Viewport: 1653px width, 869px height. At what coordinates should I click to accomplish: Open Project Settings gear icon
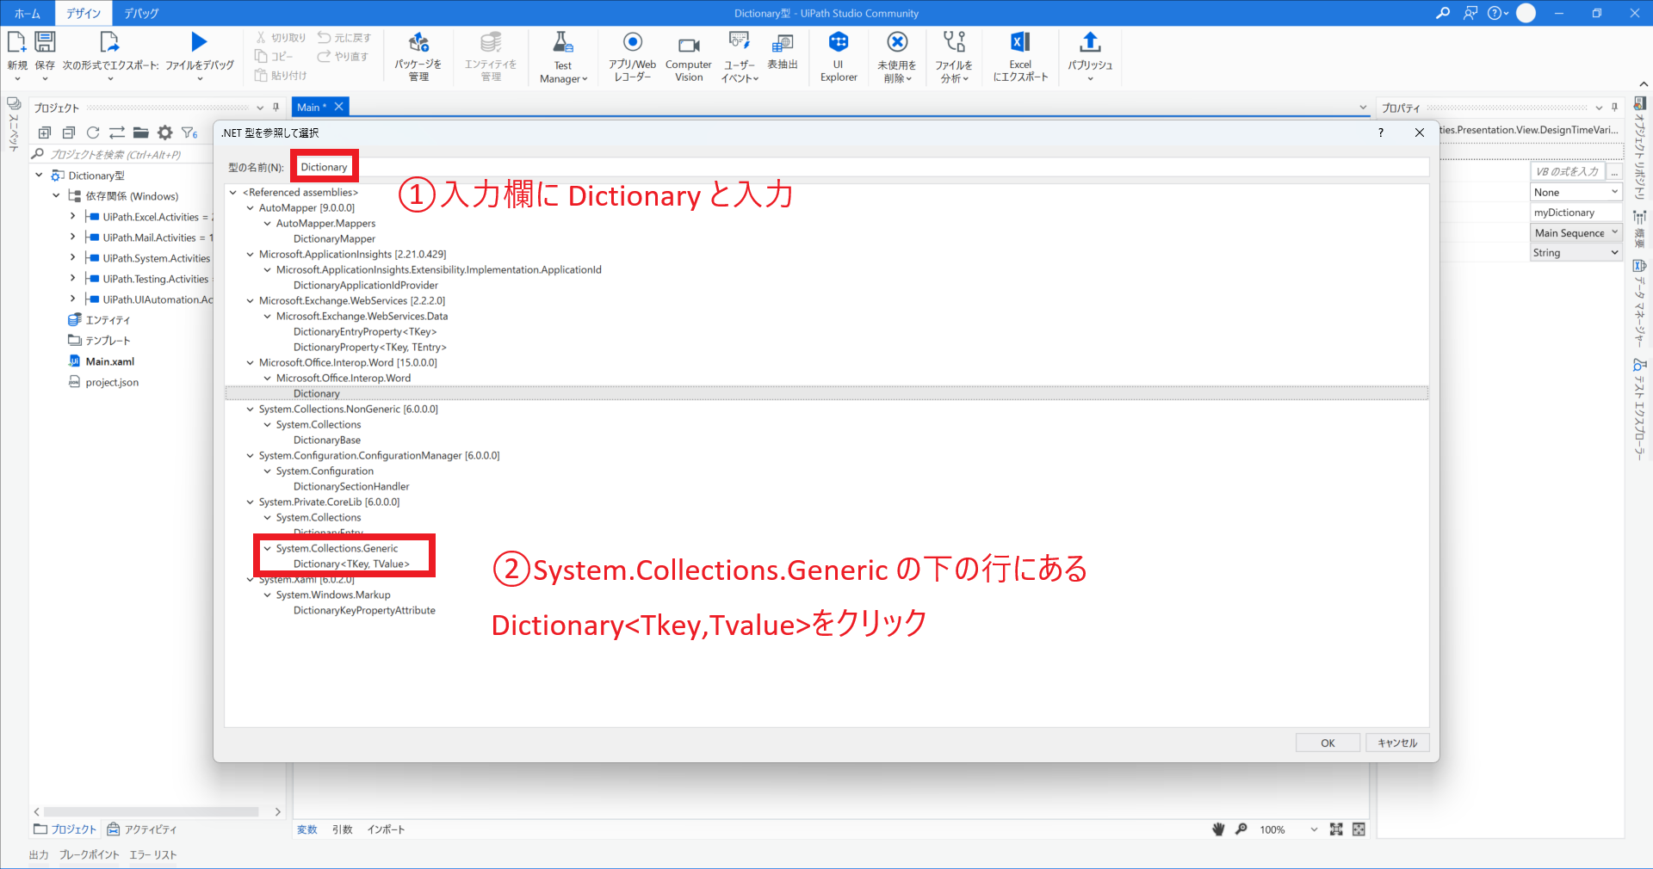coord(165,133)
